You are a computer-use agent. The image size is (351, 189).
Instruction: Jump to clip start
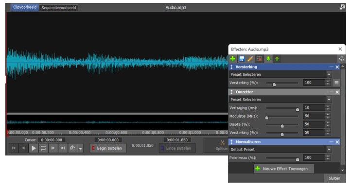click(x=14, y=148)
